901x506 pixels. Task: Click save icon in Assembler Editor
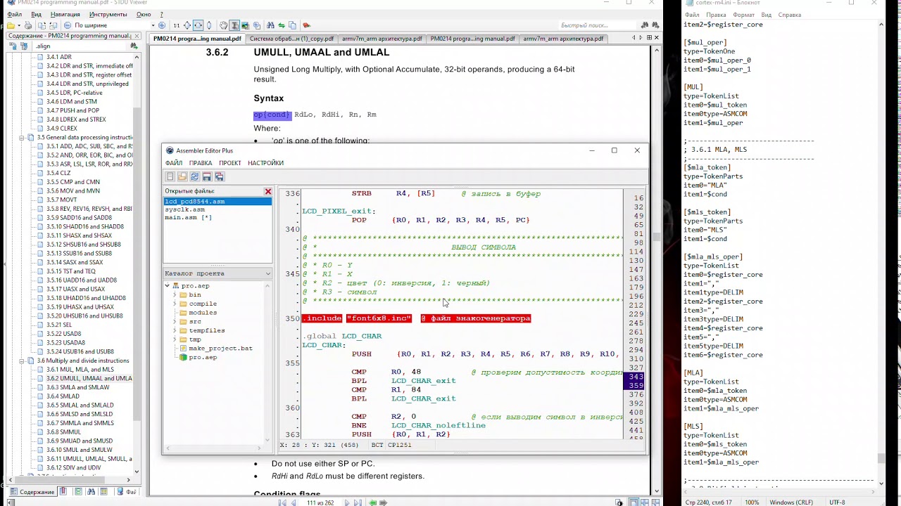[x=207, y=176]
